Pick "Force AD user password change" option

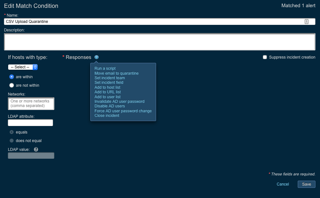tap(123, 111)
